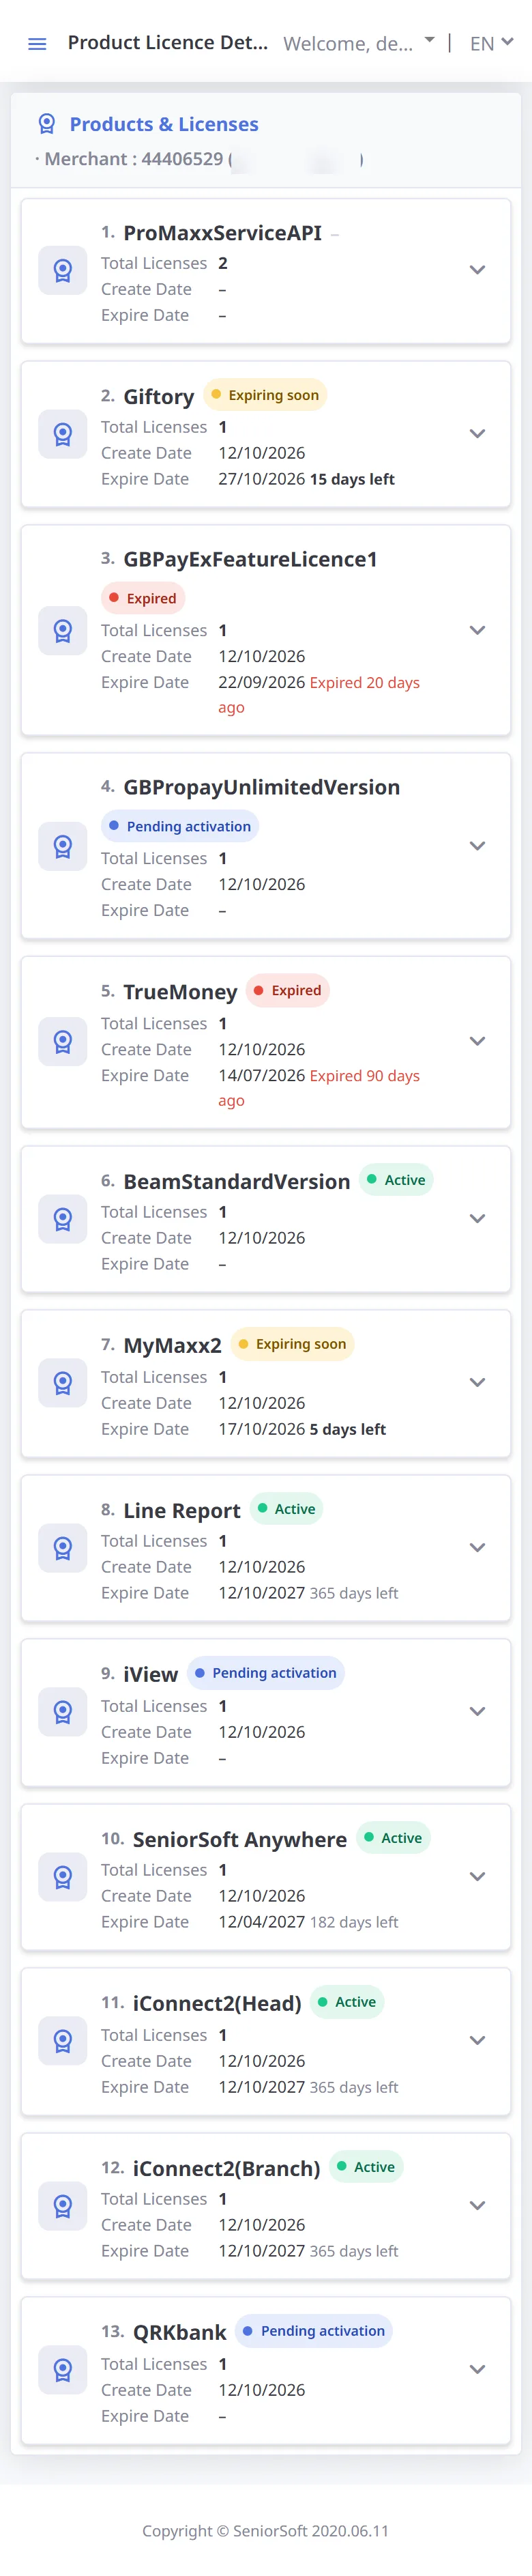Viewport: 532px width, 2576px height.
Task: Click the Product Licence Det... page title
Action: click(x=168, y=42)
